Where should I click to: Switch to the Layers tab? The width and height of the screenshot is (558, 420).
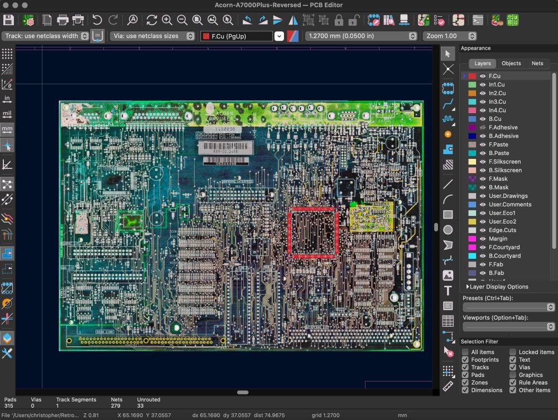tap(482, 63)
